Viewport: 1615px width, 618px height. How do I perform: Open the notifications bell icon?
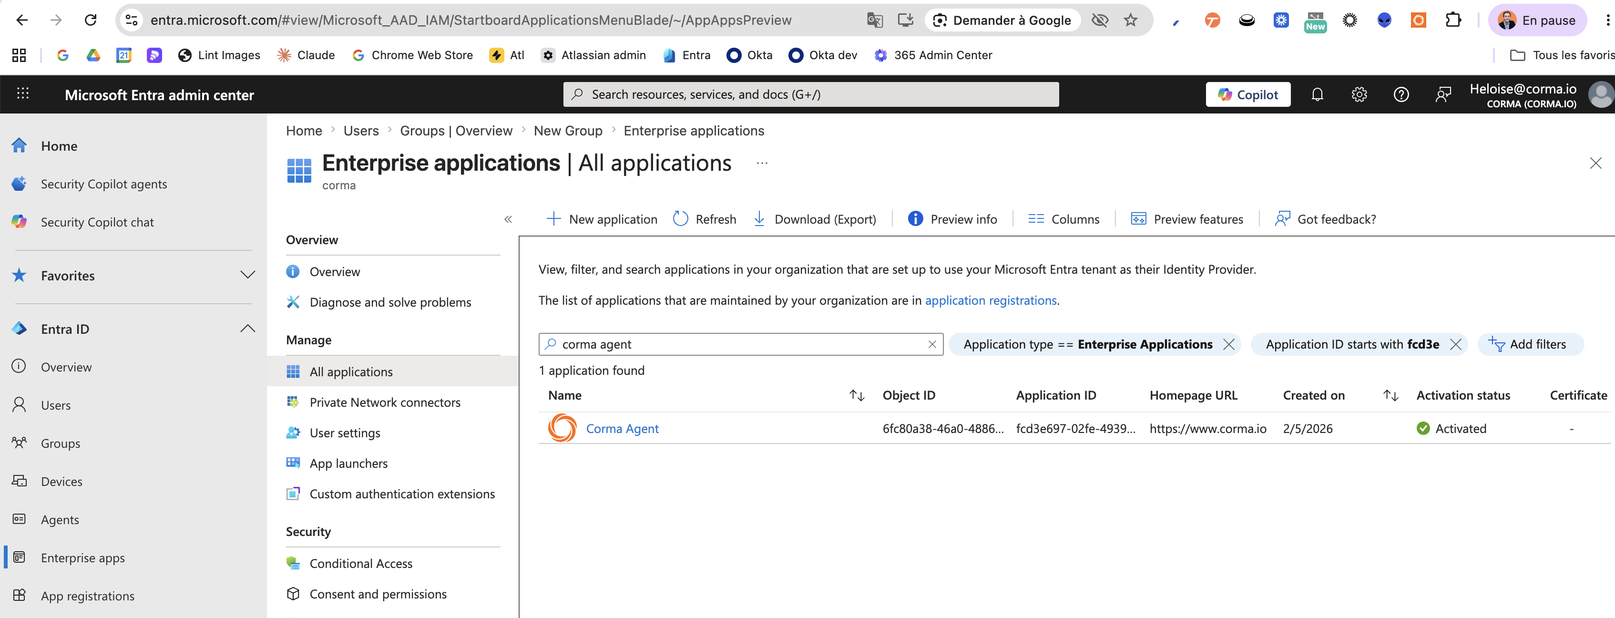[1317, 95]
